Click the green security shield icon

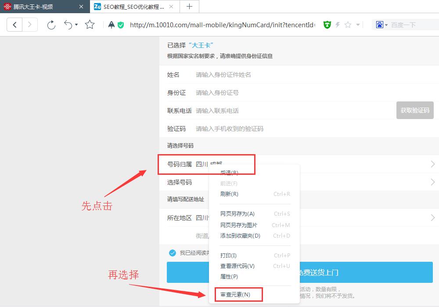click(x=120, y=25)
